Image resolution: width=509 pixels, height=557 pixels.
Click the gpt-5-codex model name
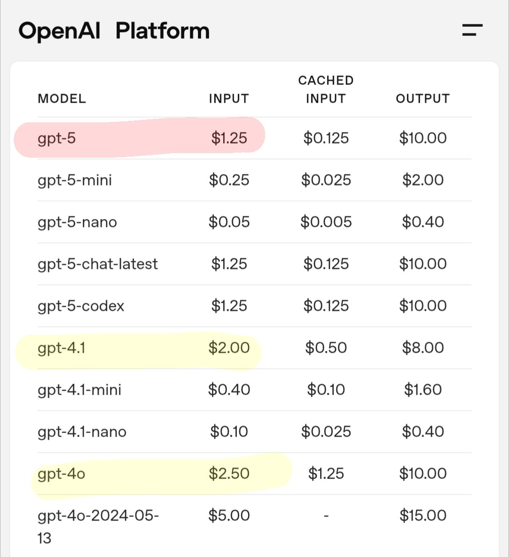pyautogui.click(x=81, y=306)
